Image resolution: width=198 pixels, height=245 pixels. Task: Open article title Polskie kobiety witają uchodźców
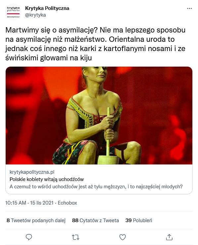[47, 179]
